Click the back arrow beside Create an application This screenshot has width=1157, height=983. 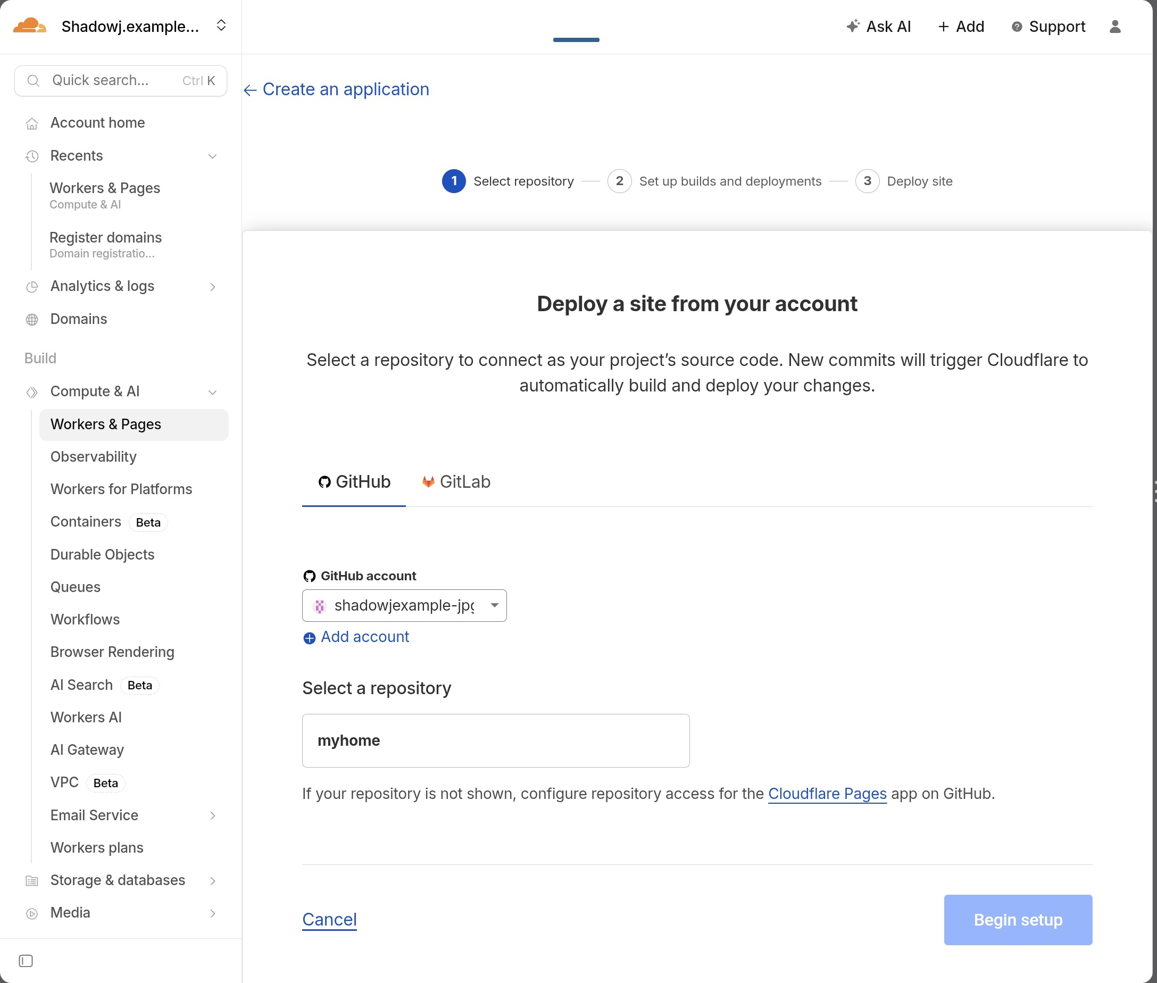[x=250, y=90]
